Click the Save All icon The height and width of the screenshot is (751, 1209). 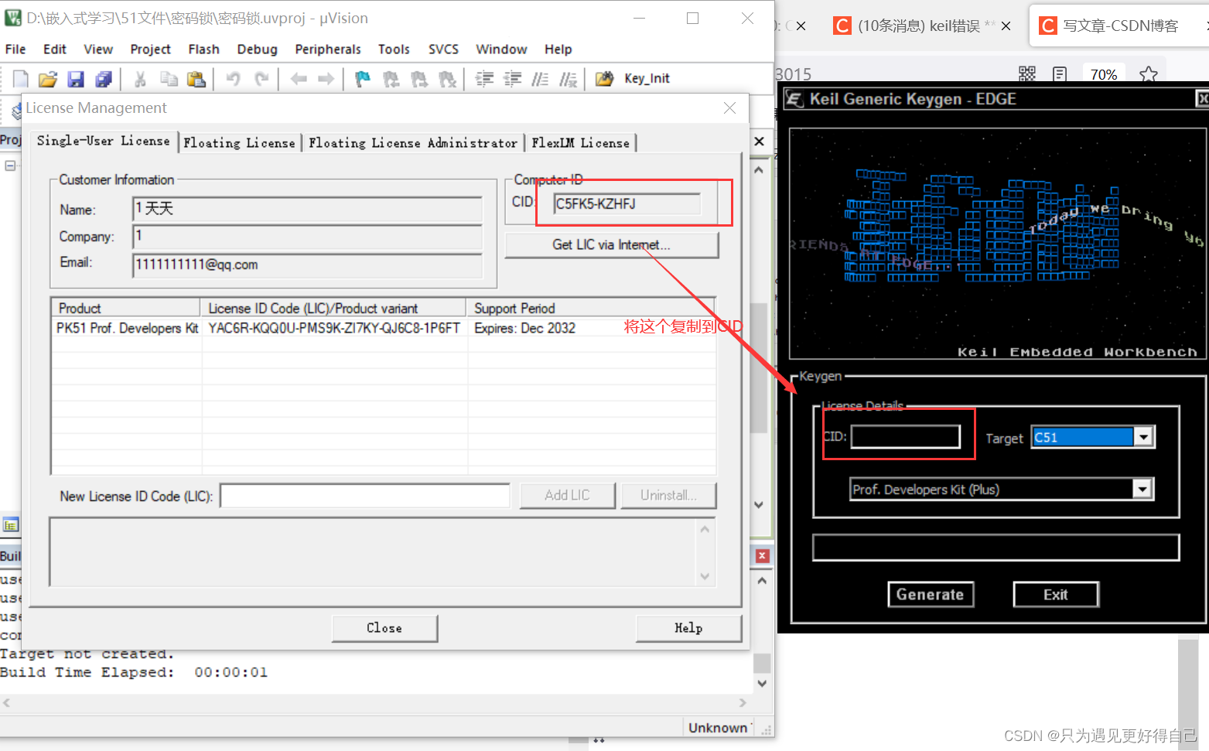coord(104,79)
